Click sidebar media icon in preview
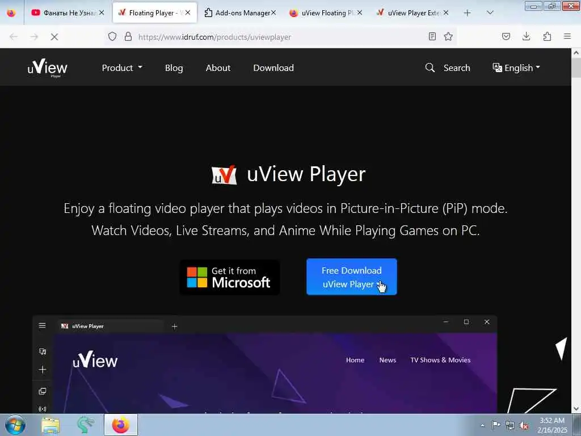The height and width of the screenshot is (436, 581). point(43,351)
